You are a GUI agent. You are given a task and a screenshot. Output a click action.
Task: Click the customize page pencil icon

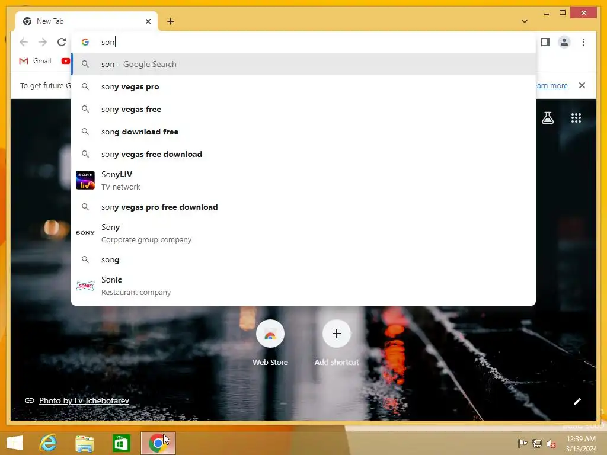(x=577, y=402)
